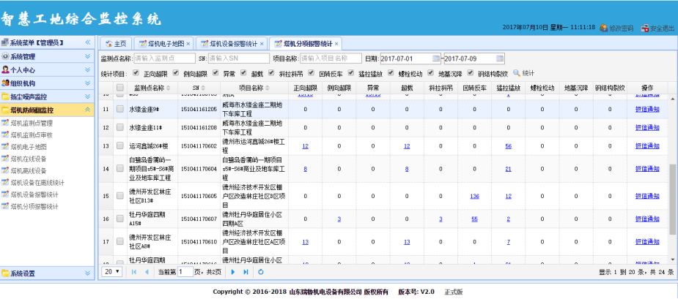Focus the 监测点名称 search input field
678x299 pixels.
click(164, 58)
